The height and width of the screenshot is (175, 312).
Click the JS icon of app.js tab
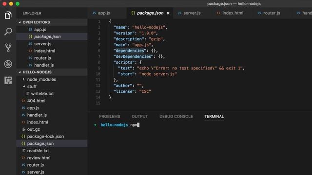(x=94, y=13)
